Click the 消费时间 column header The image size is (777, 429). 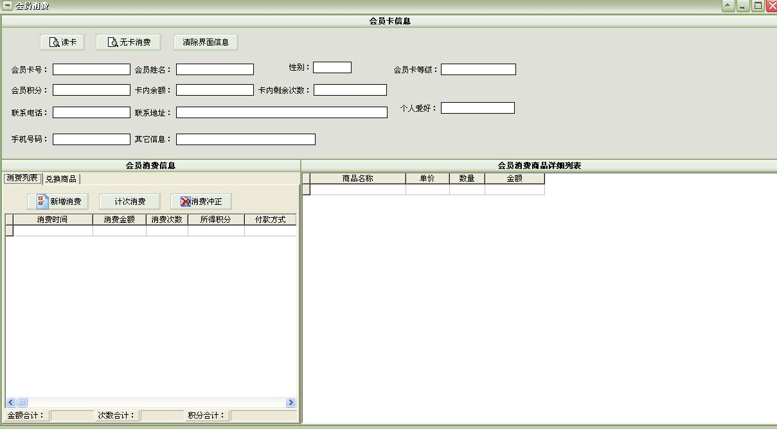[53, 220]
